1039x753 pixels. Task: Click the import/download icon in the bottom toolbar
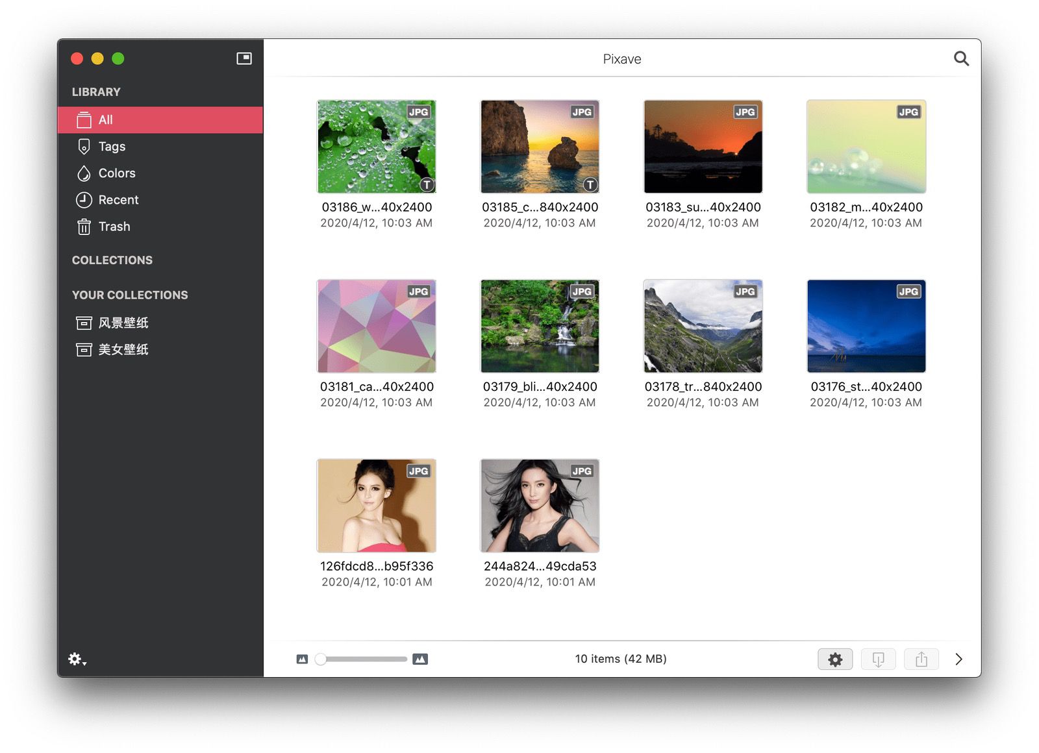tap(878, 659)
